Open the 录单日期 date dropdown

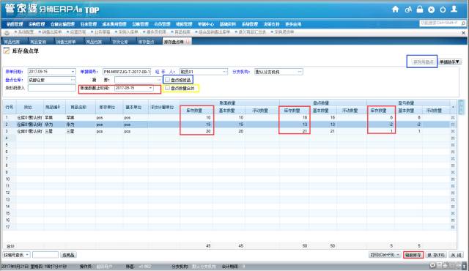[x=73, y=72]
